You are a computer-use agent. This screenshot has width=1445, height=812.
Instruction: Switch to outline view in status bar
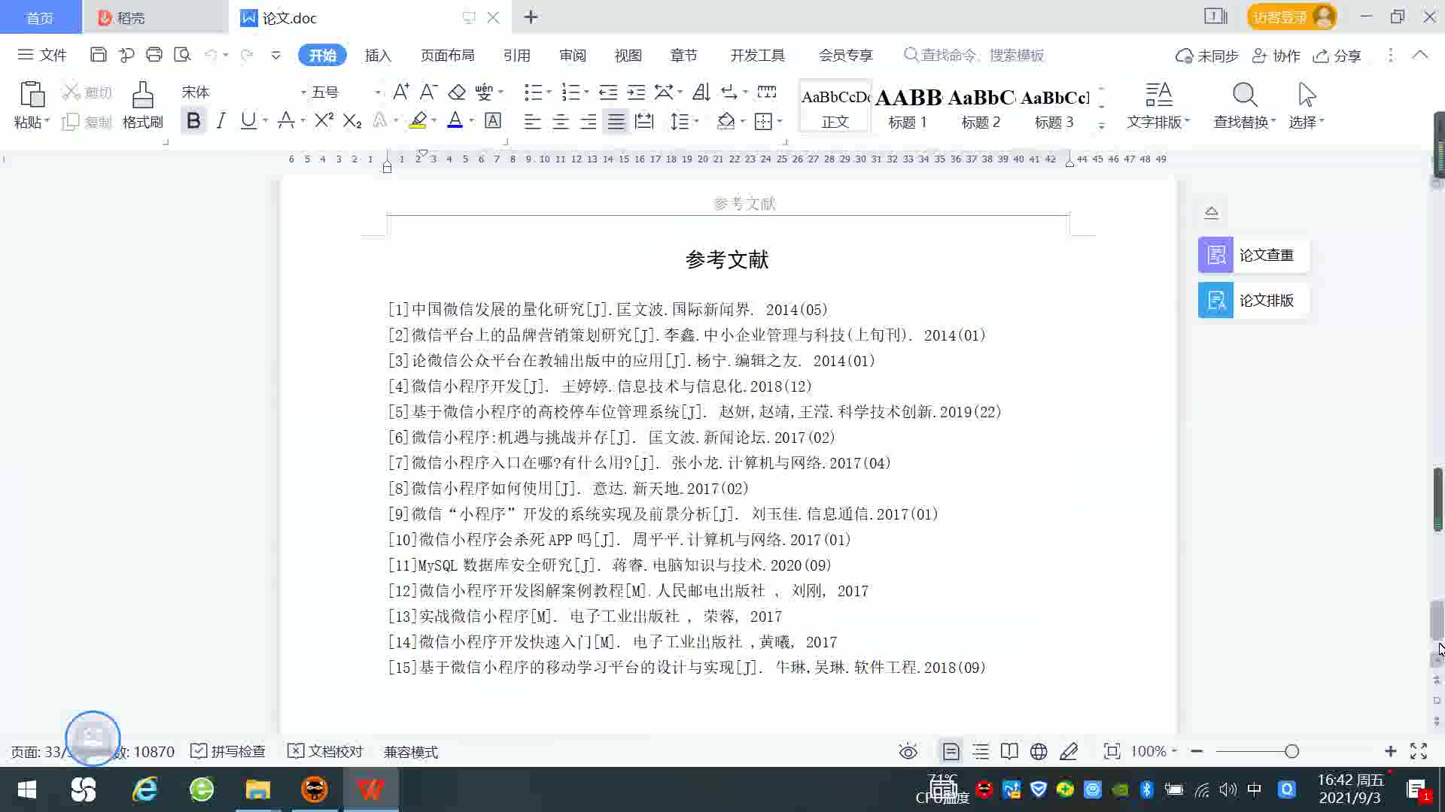point(981,751)
